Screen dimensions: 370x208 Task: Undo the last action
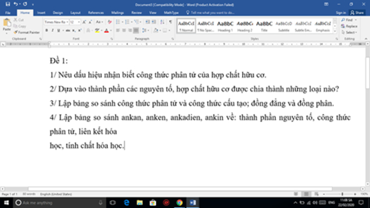pyautogui.click(x=16, y=4)
